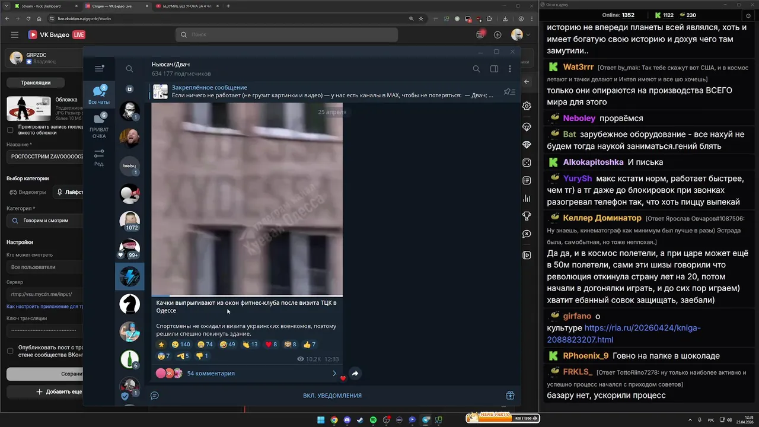Go to VK Видео LIVE home logo
This screenshot has width=759, height=427.
57,35
